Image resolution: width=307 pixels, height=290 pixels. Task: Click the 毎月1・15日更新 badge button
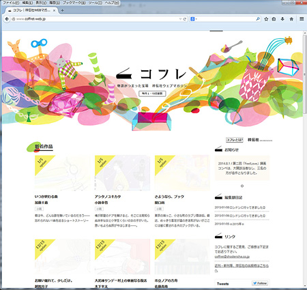point(152,93)
